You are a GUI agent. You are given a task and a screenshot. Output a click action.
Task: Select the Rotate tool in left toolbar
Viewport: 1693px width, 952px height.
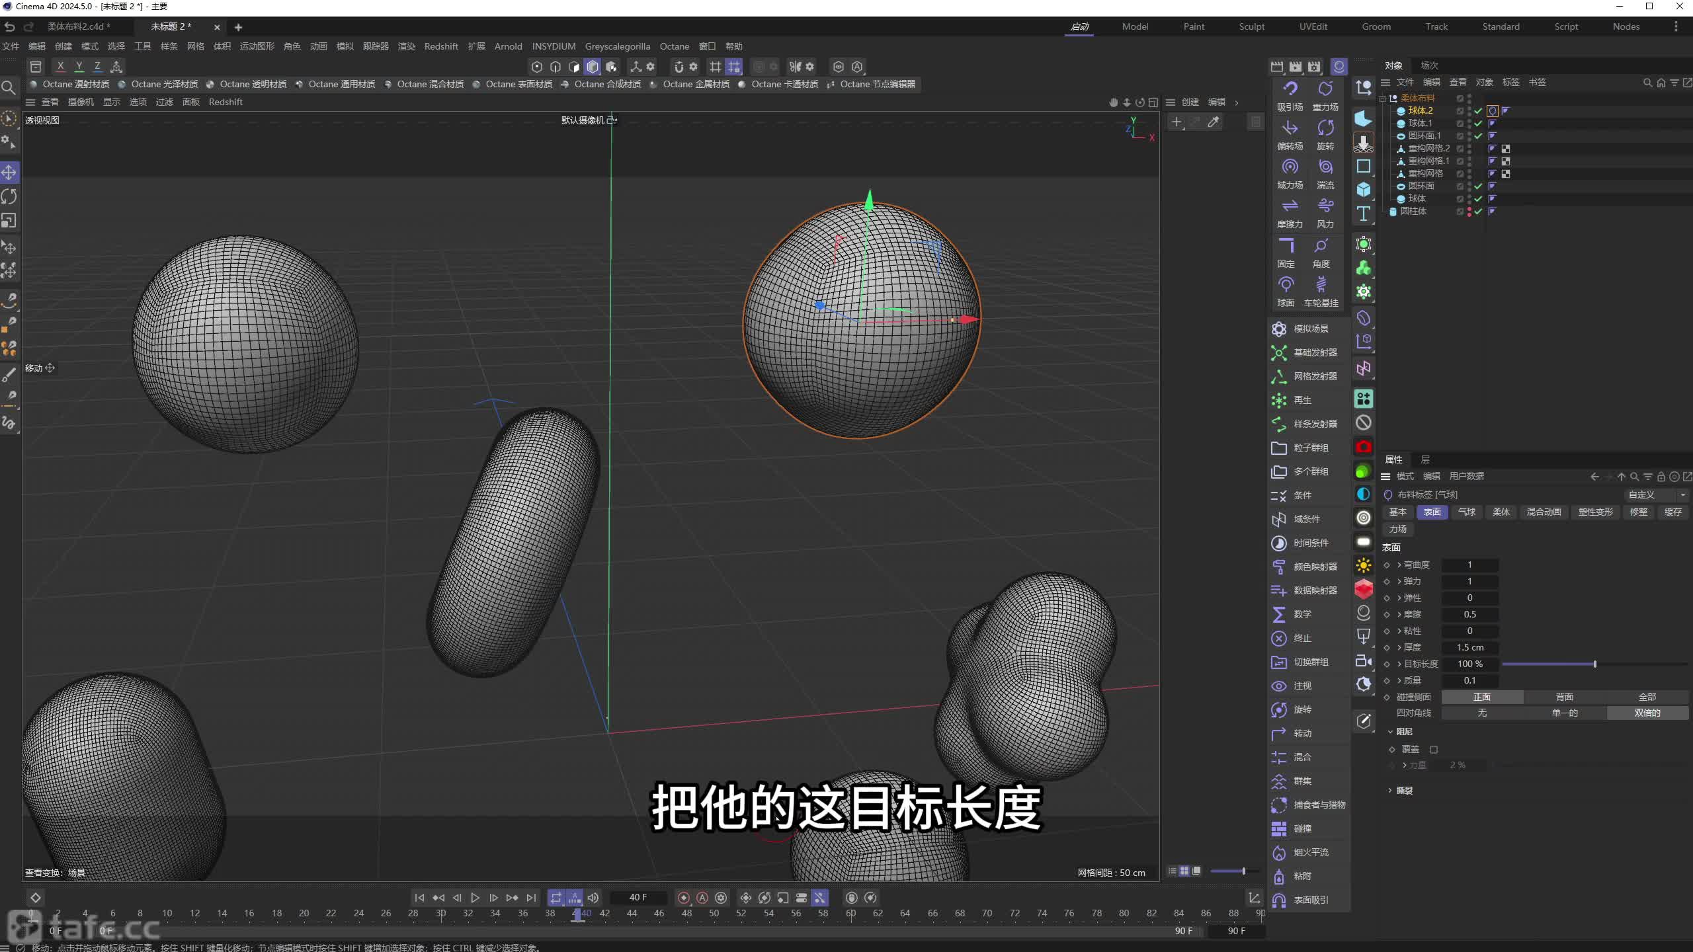[x=9, y=196]
